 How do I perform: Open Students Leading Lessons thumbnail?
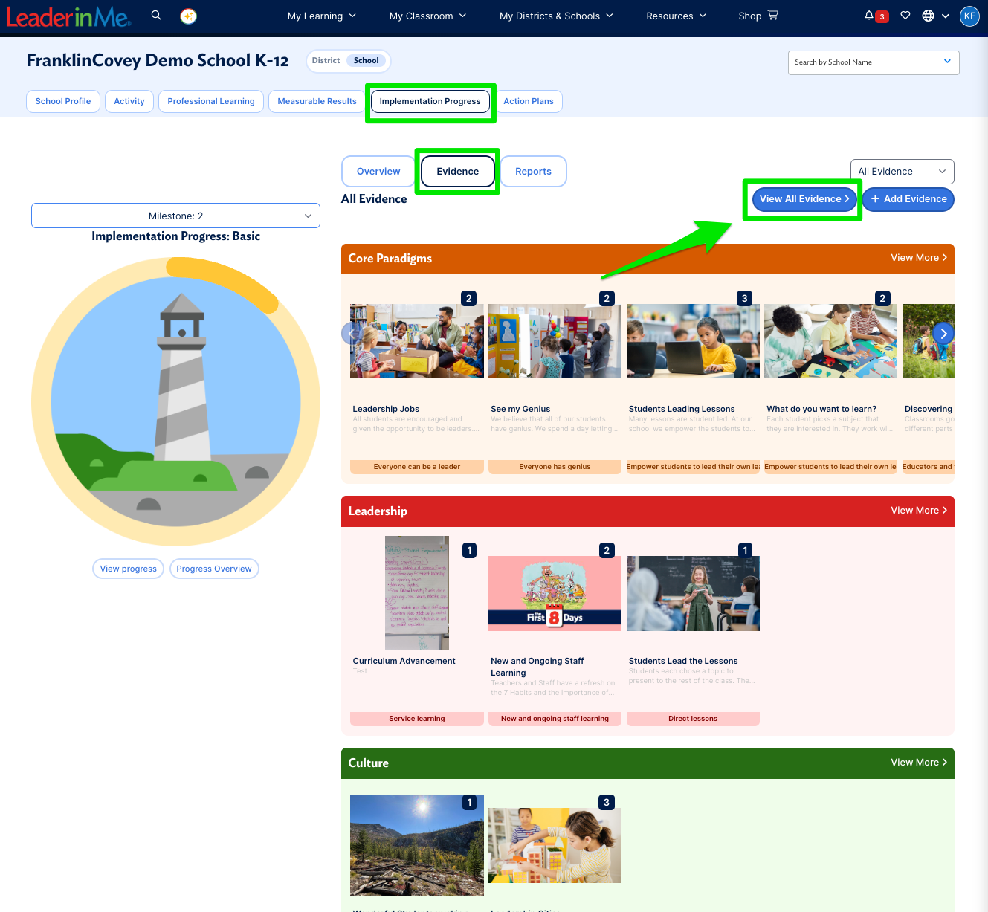pos(693,341)
